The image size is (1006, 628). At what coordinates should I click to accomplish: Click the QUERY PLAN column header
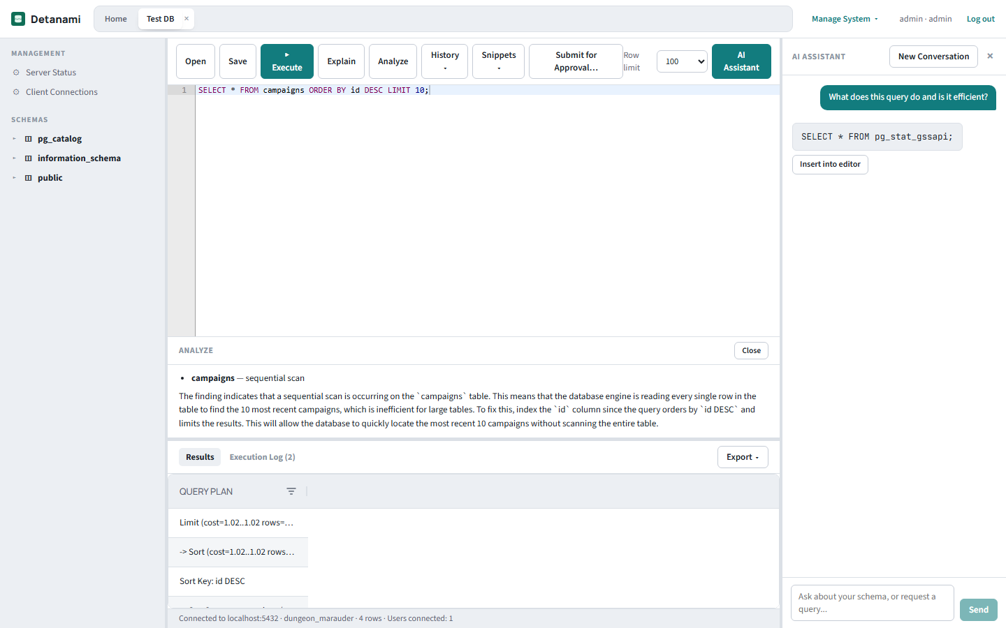coord(238,491)
